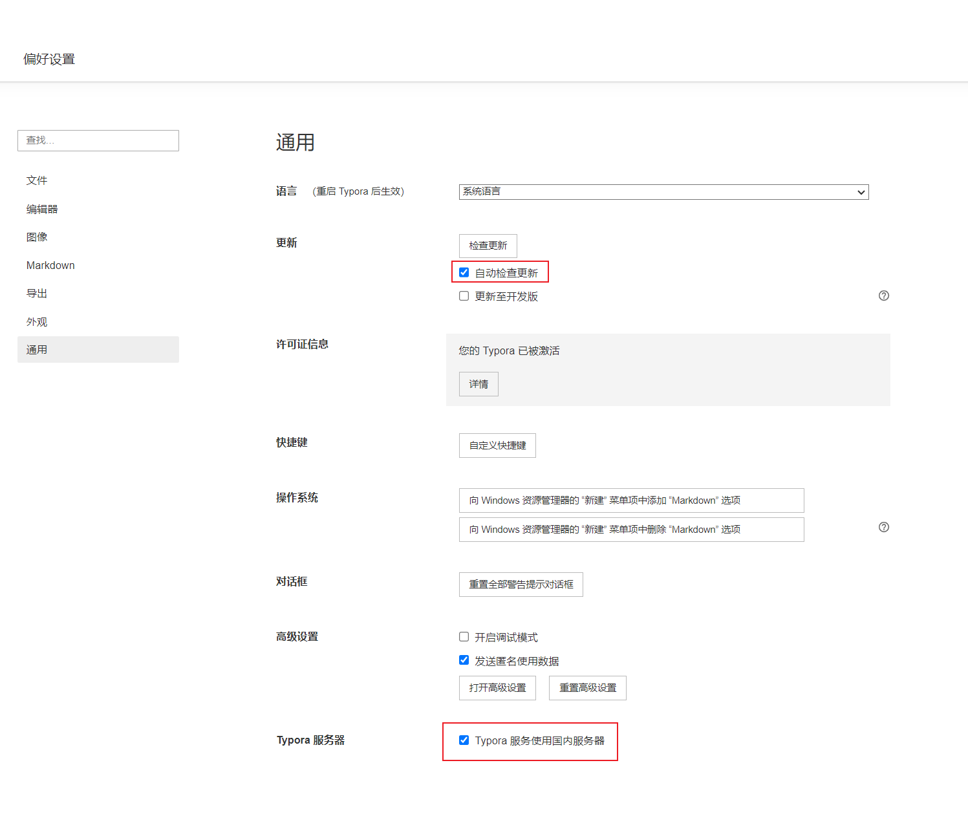Select 通用 preferences section
968x818 pixels.
pos(98,350)
